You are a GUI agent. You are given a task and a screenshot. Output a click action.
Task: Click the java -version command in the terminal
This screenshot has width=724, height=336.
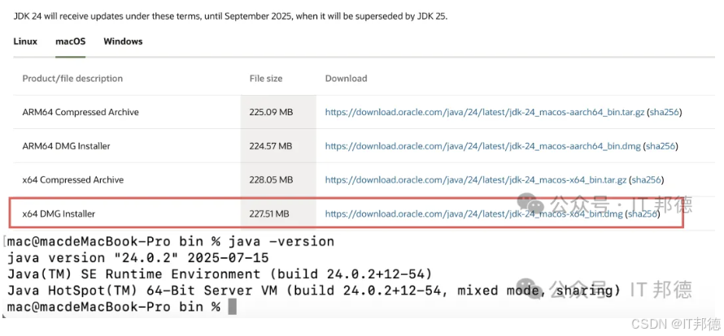pyautogui.click(x=281, y=241)
